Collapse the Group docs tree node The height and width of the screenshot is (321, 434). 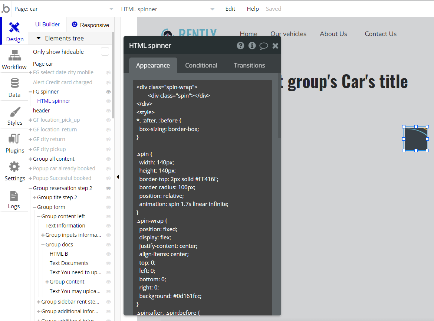point(43,245)
